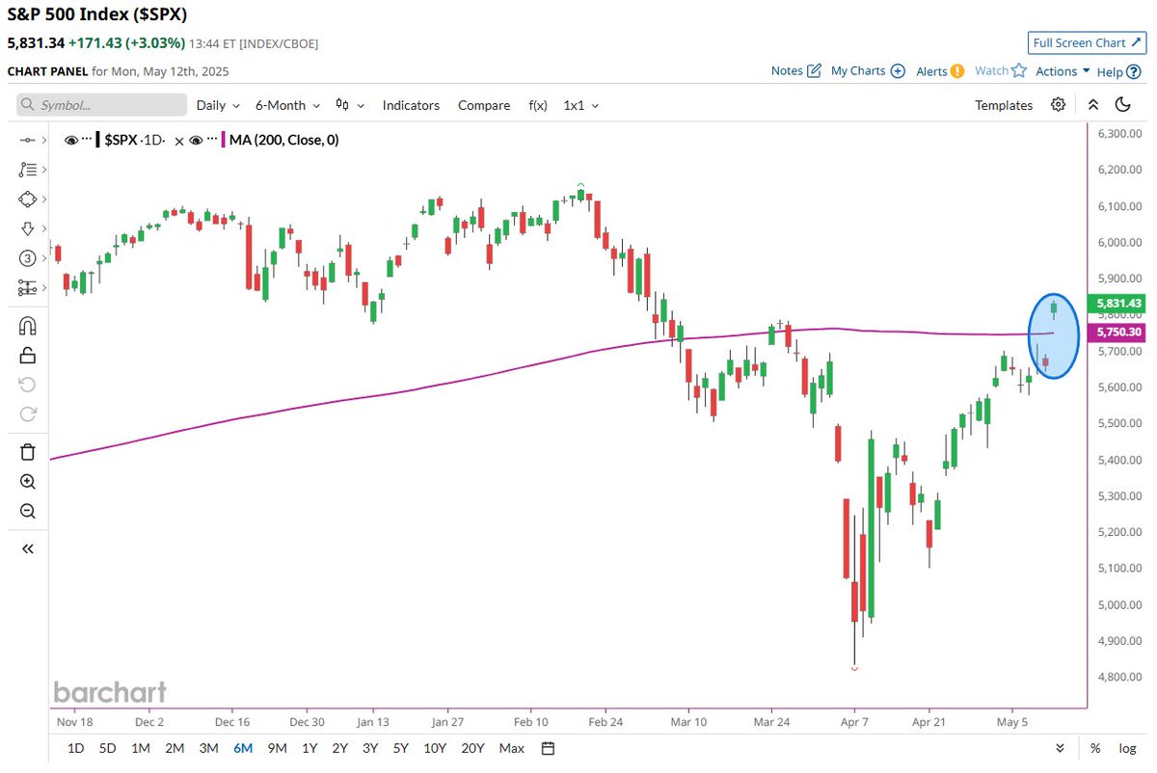Zoom out with the magnifier minus
The height and width of the screenshot is (773, 1157).
28,511
